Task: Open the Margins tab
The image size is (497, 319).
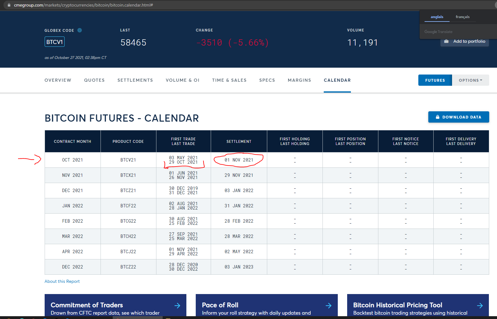Action: (299, 80)
